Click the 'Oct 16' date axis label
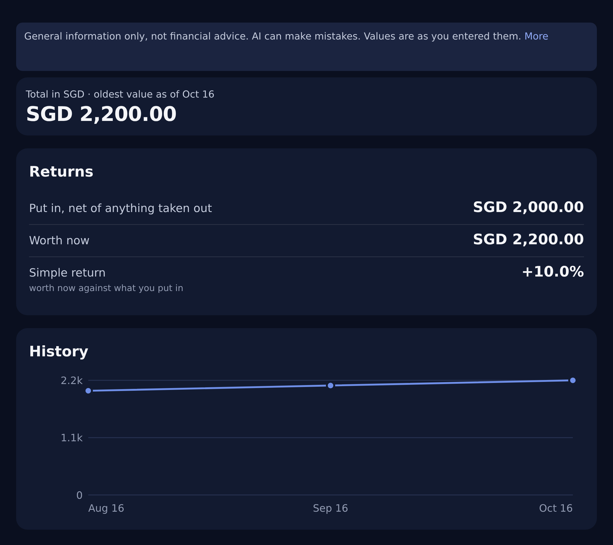The height and width of the screenshot is (545, 613). (556, 508)
